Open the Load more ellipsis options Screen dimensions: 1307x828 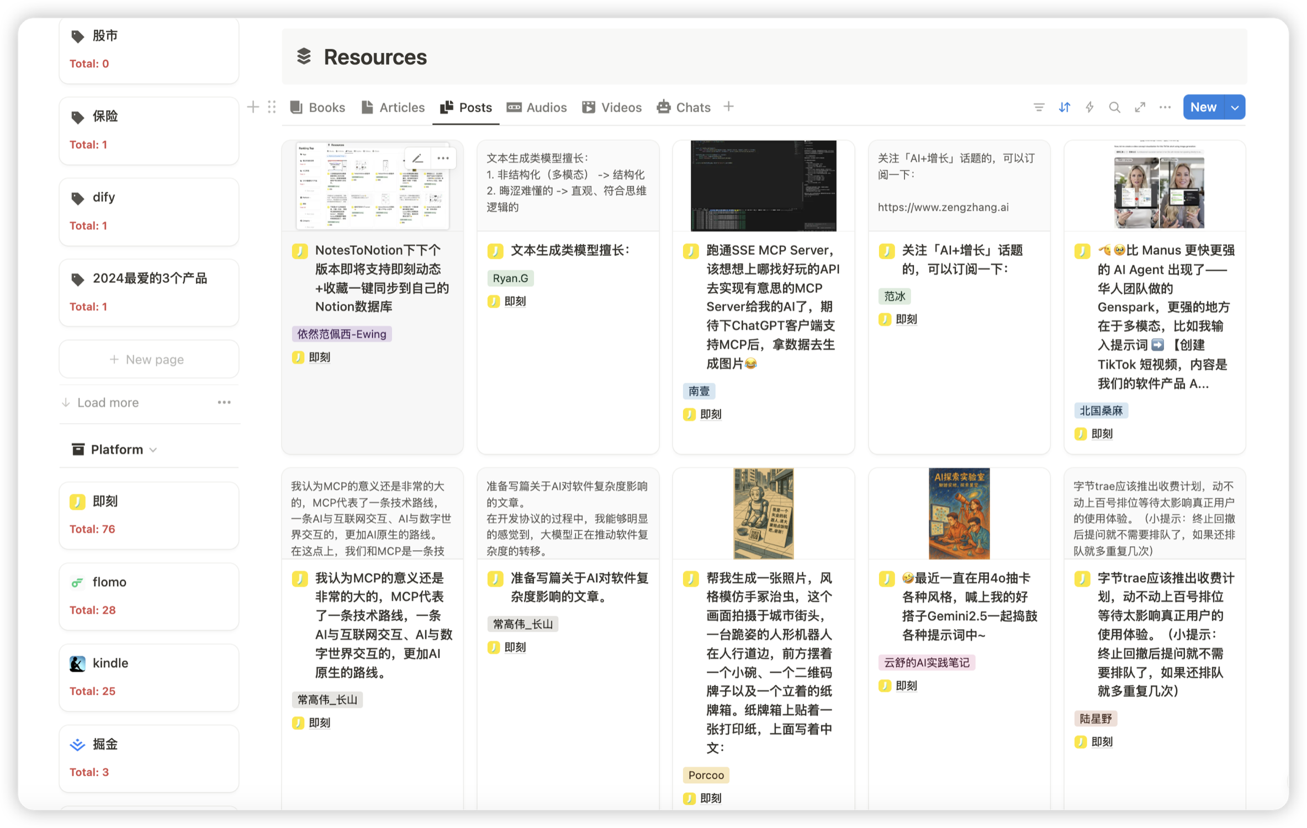pyautogui.click(x=224, y=402)
